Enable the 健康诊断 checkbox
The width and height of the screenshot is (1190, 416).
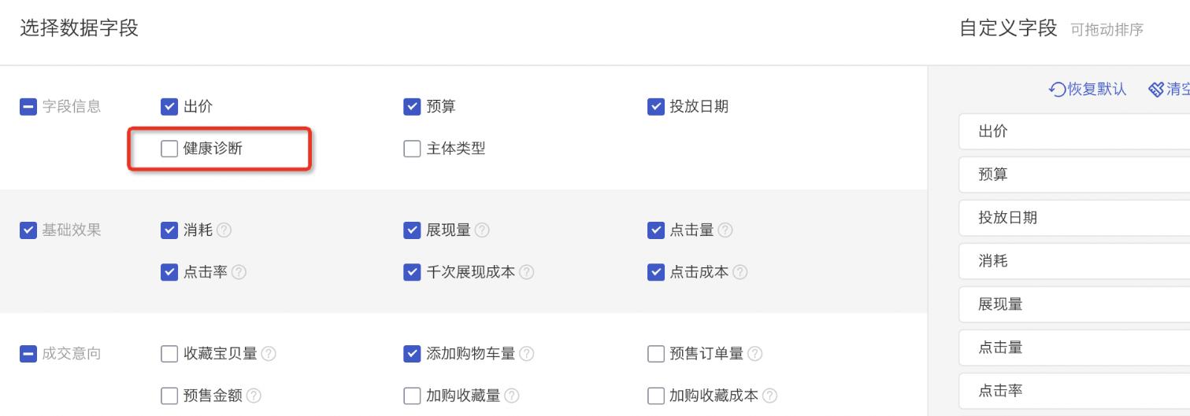[169, 148]
